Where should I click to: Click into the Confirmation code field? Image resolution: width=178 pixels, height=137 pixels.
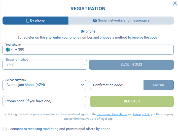pos(117,85)
